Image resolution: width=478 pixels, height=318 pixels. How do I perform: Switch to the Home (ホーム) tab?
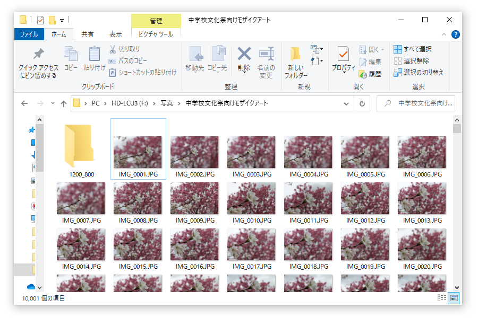click(58, 34)
